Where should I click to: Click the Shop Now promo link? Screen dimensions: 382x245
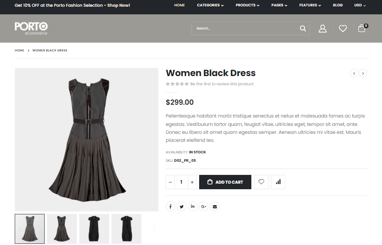click(x=119, y=5)
